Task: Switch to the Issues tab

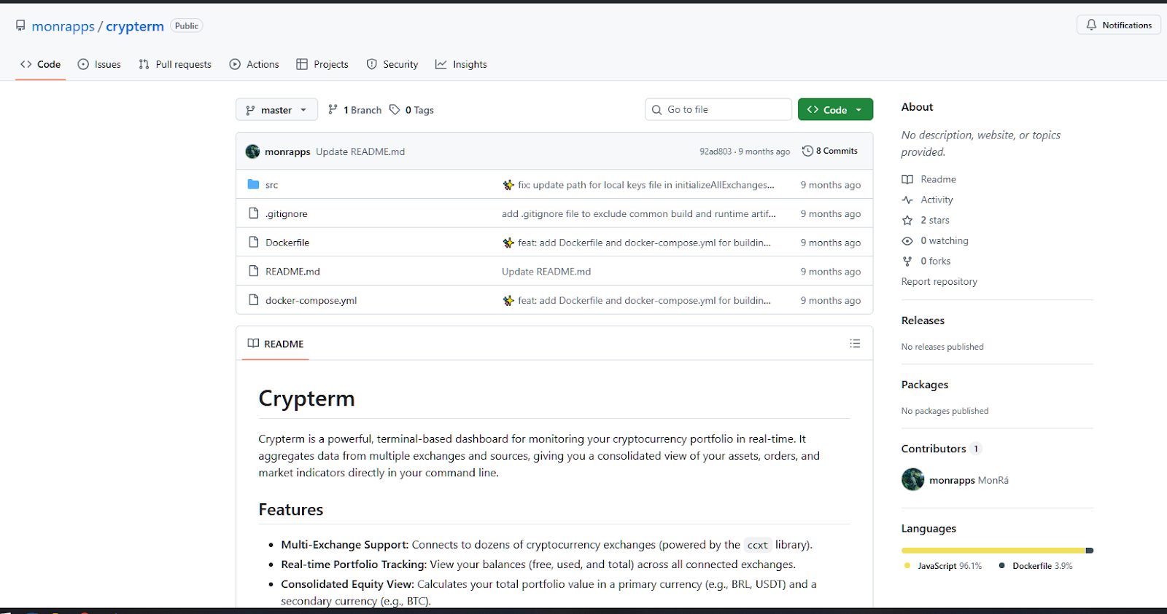Action: 99,64
